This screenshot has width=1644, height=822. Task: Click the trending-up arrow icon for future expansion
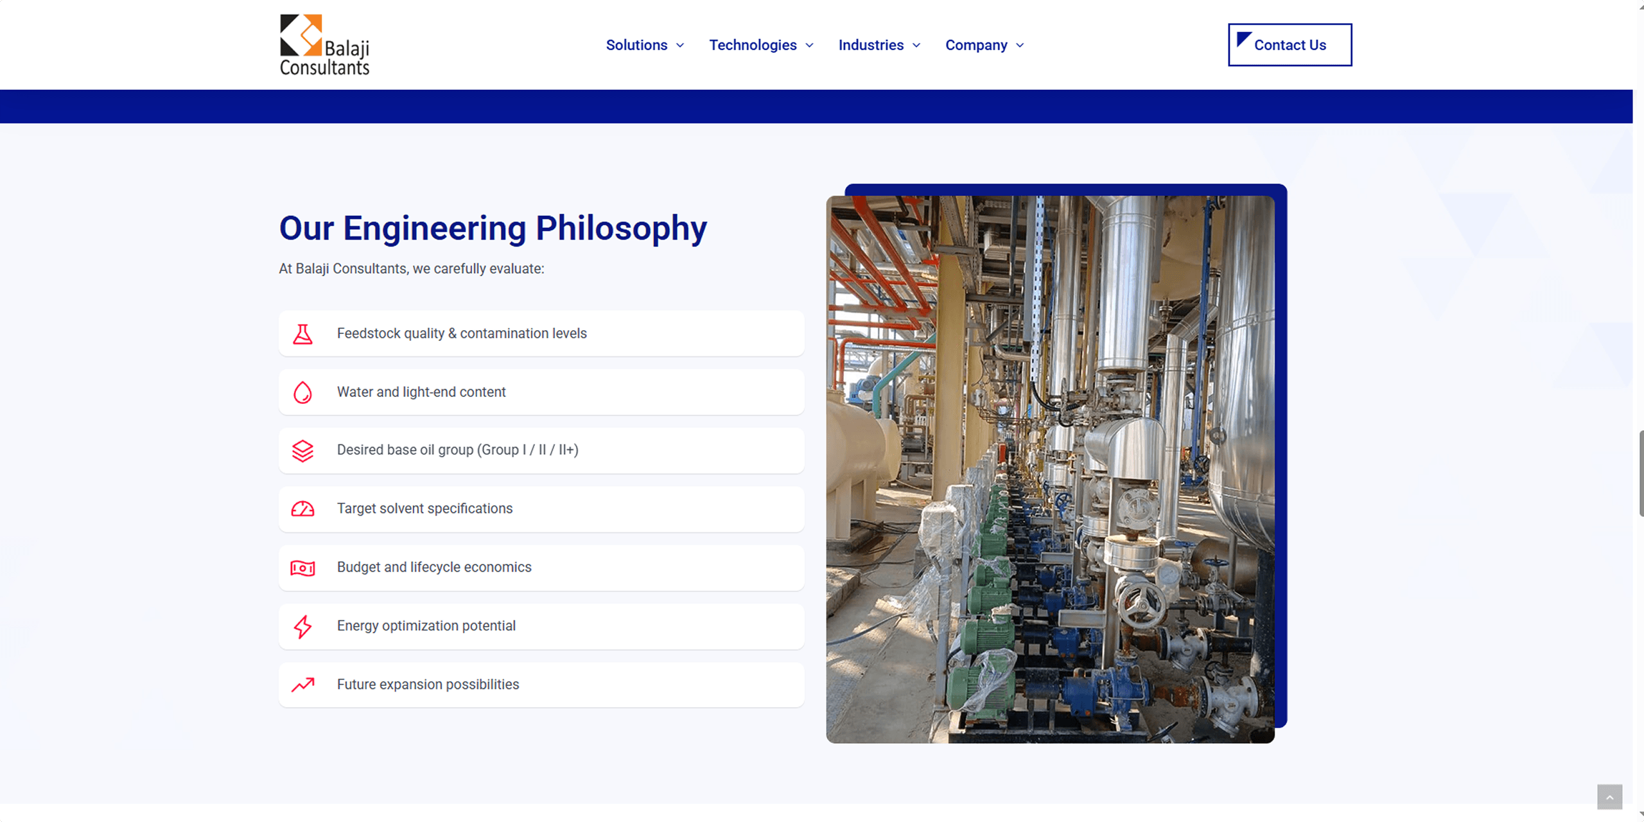302,685
